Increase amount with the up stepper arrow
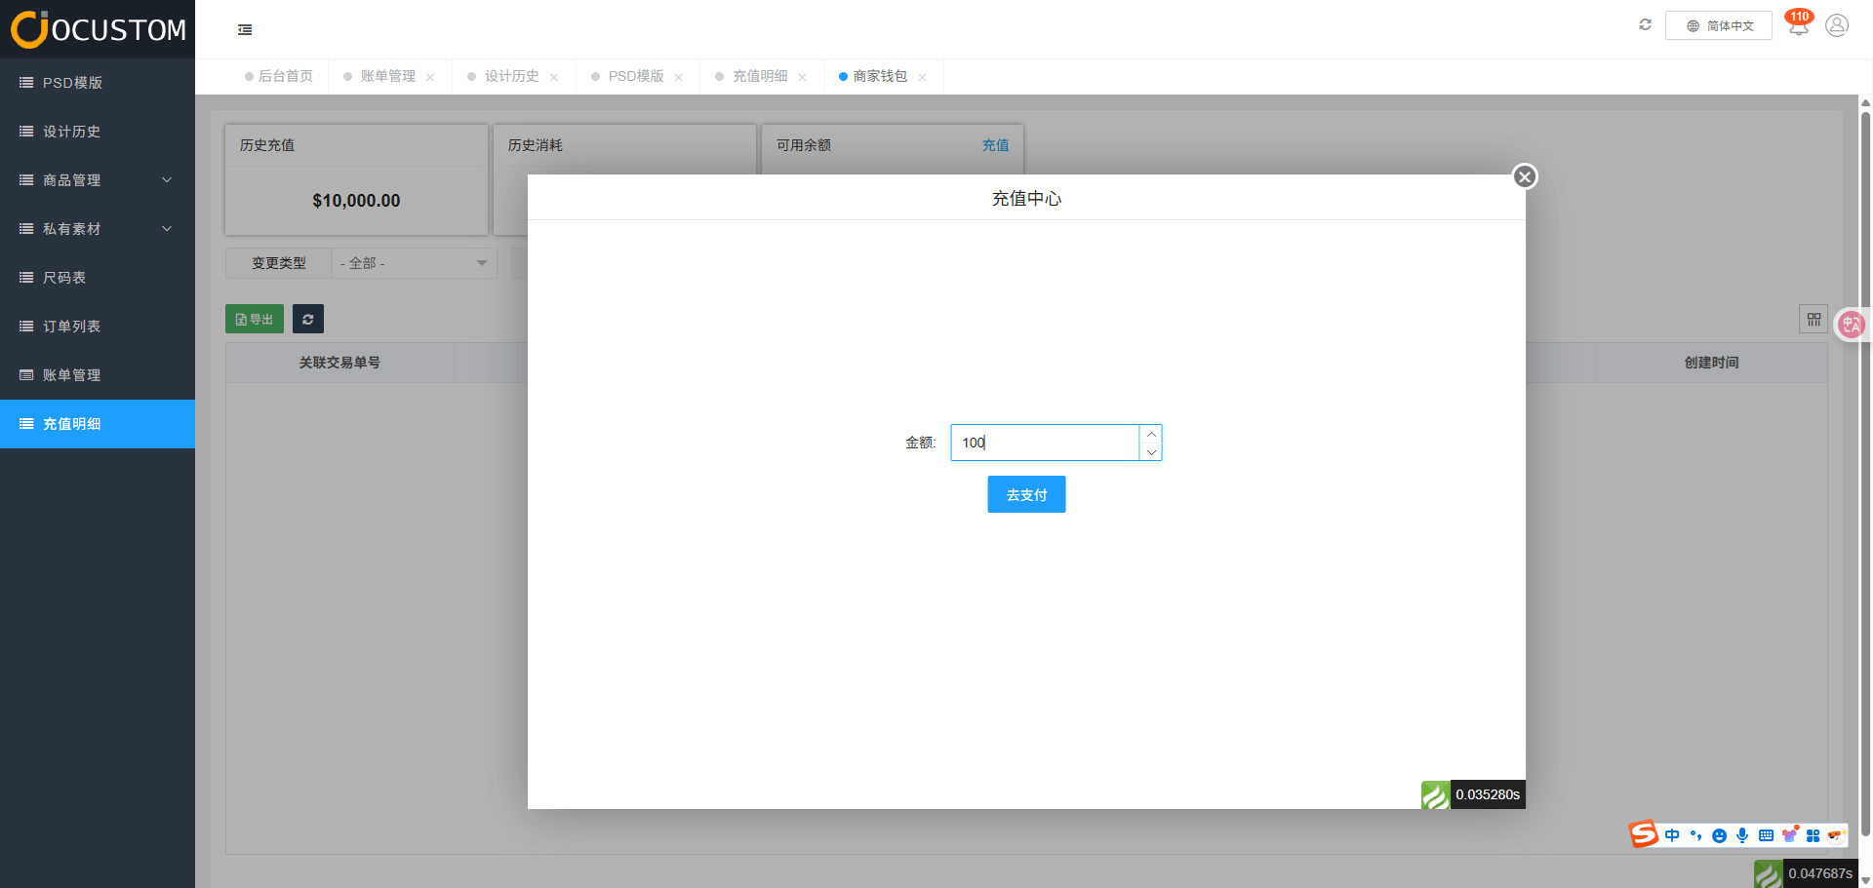The image size is (1873, 888). click(x=1151, y=434)
